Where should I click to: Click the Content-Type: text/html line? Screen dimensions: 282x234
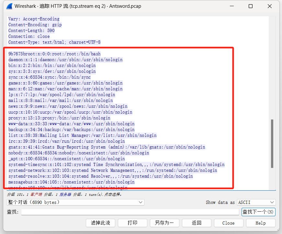pos(54,42)
